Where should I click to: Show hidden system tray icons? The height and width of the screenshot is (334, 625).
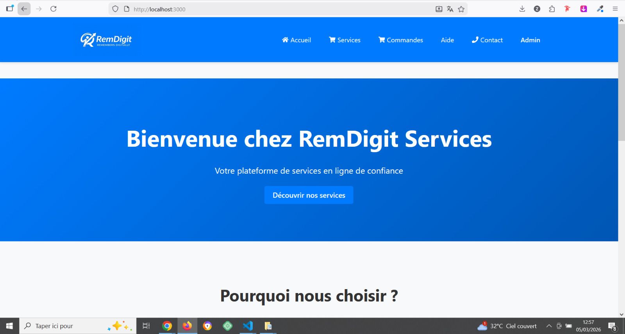click(549, 326)
